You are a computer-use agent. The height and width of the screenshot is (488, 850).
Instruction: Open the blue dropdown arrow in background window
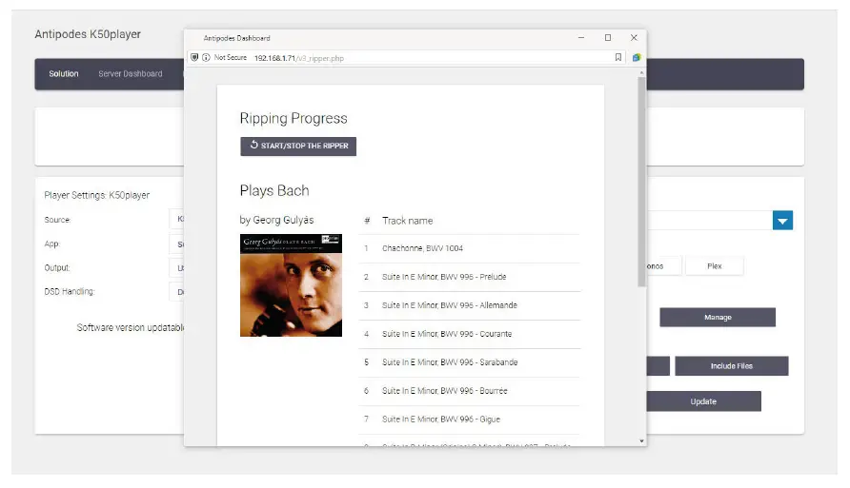[x=782, y=220]
